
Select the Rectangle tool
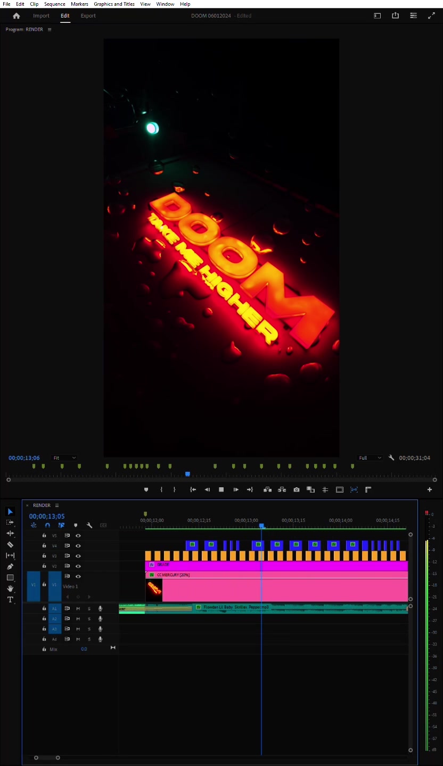click(x=10, y=578)
